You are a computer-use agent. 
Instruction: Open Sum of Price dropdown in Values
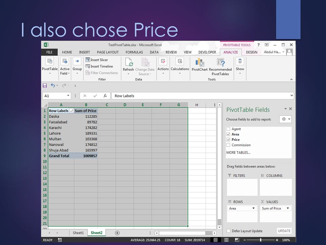pyautogui.click(x=288, y=208)
